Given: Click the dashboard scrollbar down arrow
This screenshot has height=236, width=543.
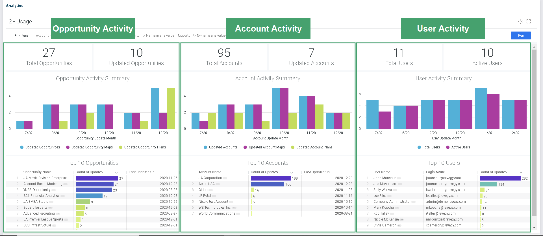Looking at the screenshot, I should 534,227.
